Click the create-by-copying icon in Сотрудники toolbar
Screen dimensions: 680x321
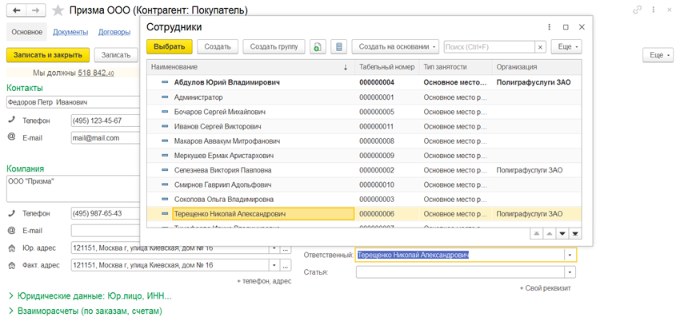point(318,47)
